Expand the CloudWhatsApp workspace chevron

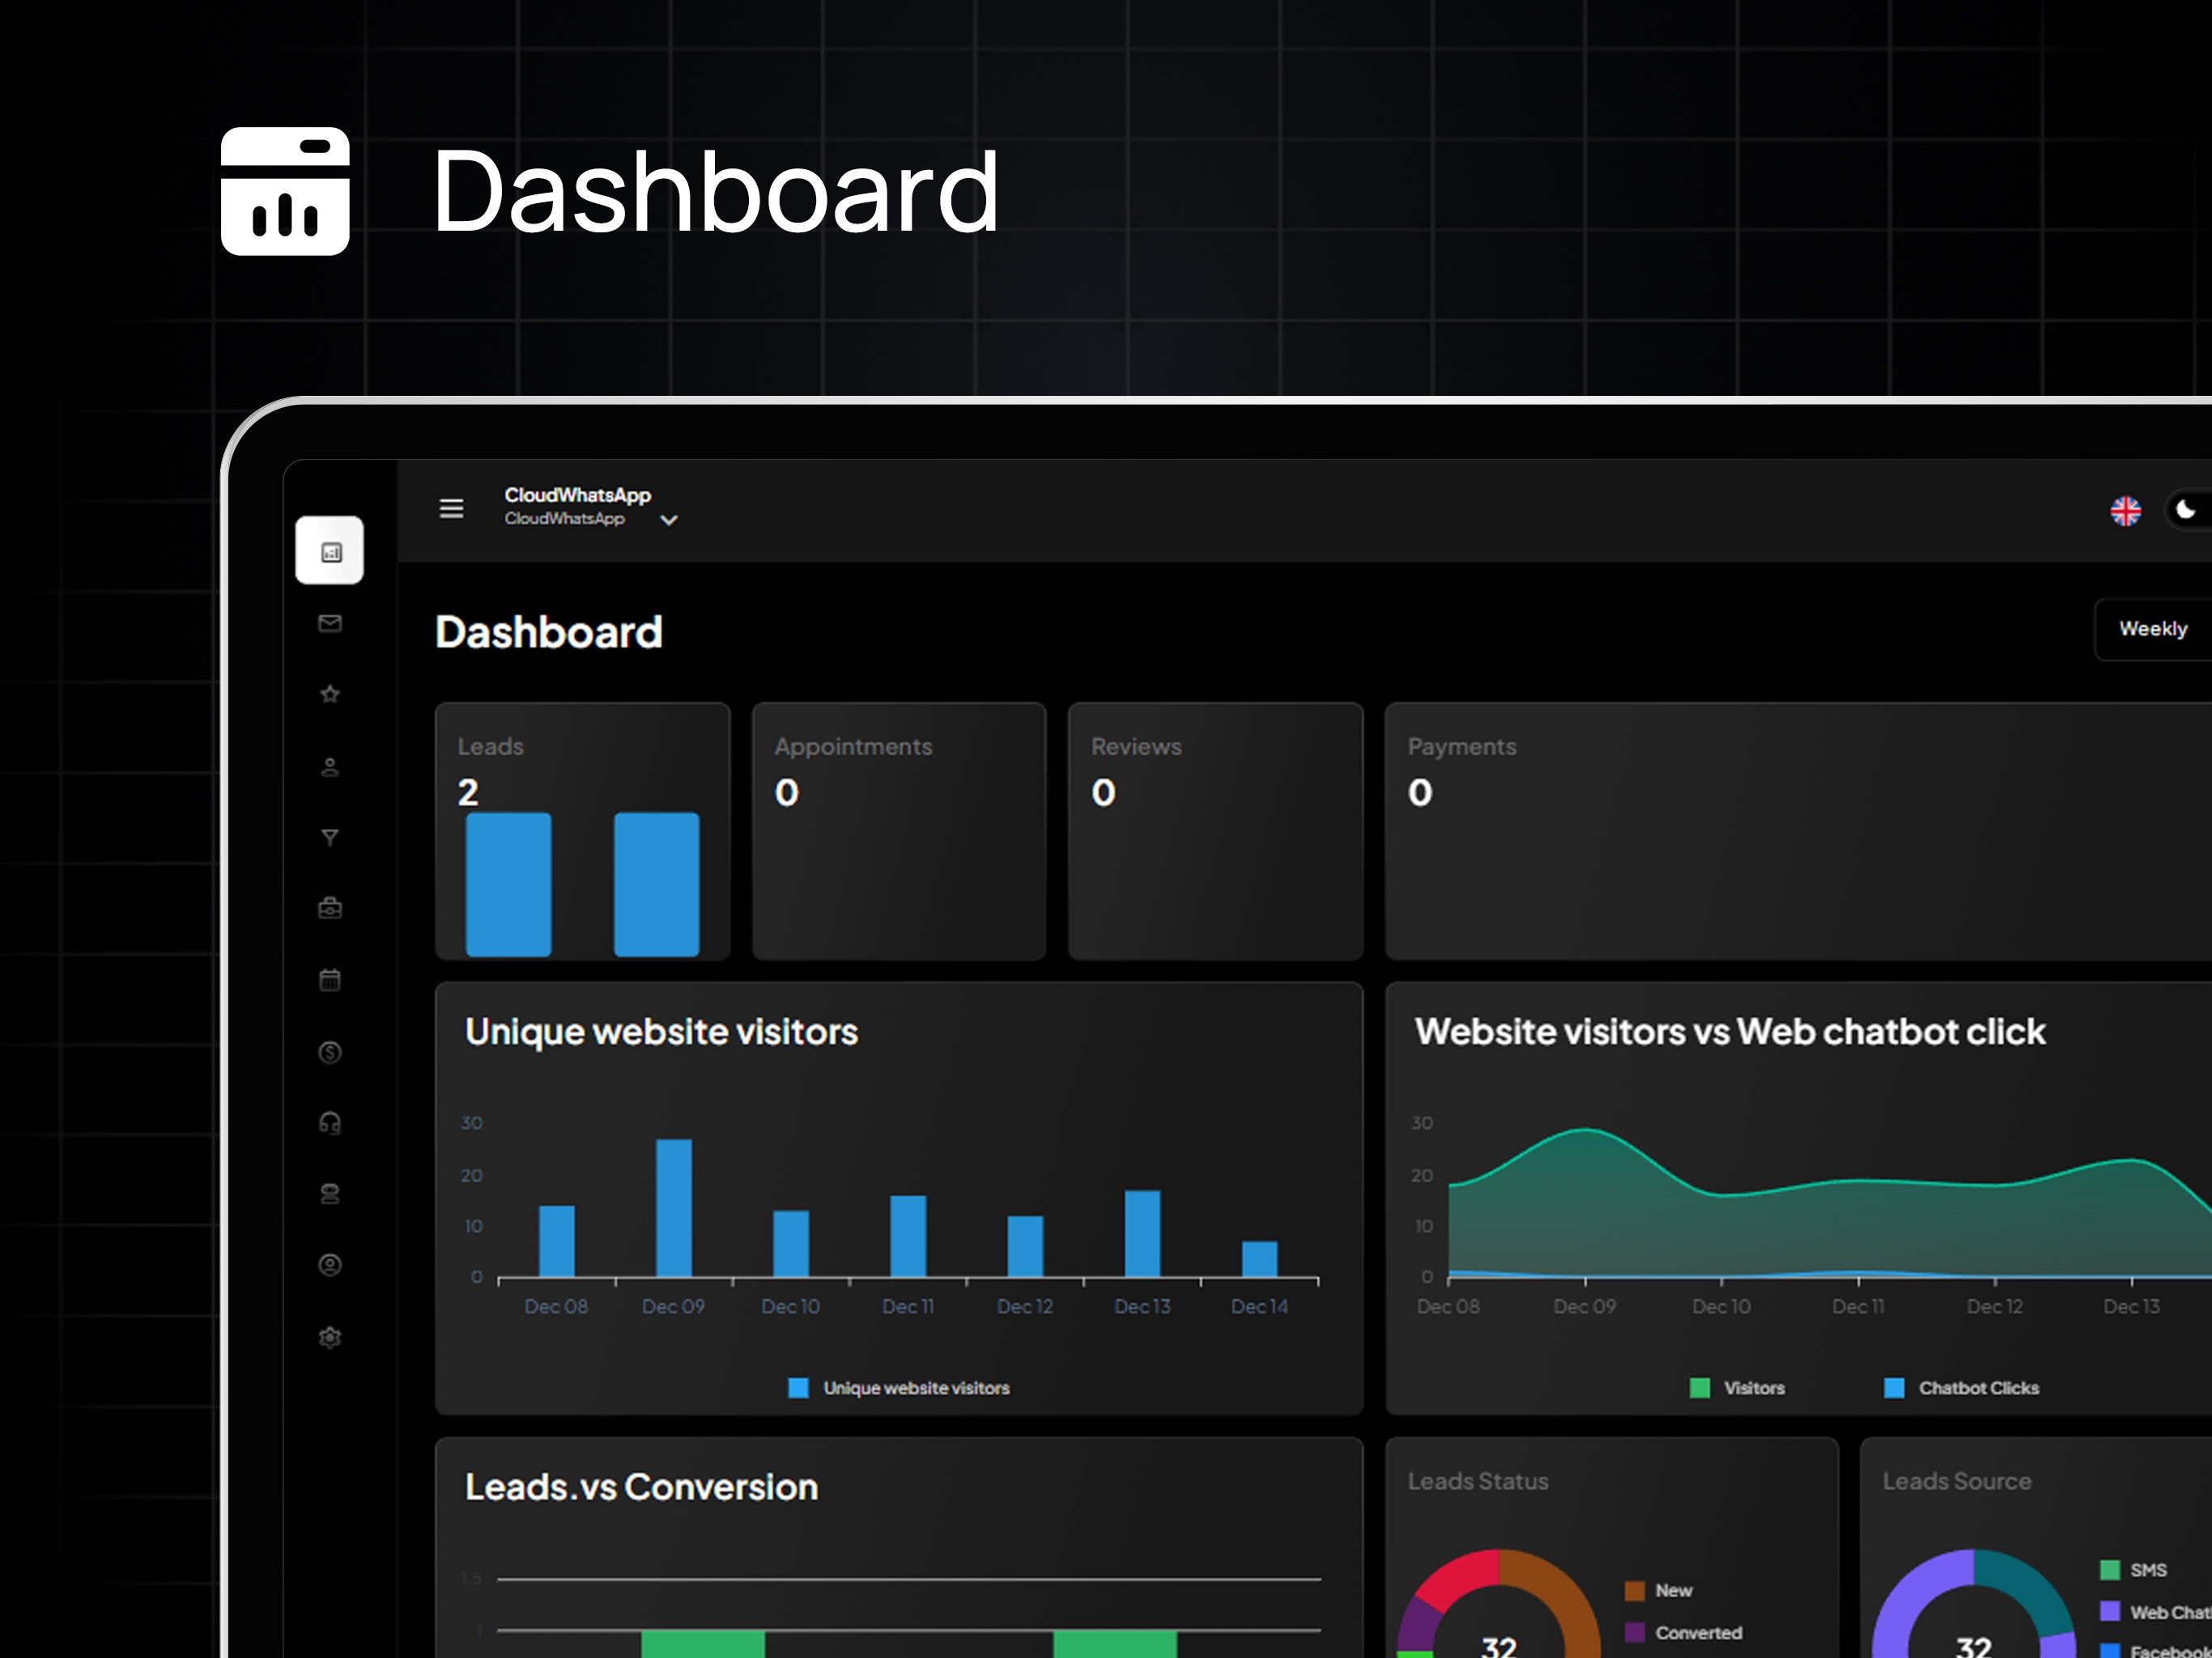pyautogui.click(x=669, y=520)
